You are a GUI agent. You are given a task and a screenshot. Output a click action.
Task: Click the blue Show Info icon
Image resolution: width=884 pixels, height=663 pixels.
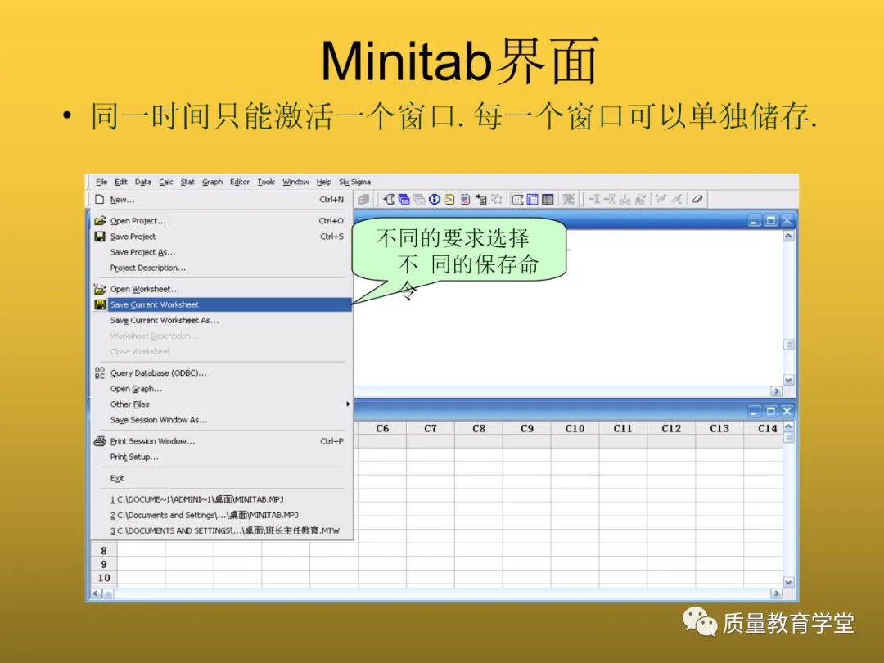point(434,199)
